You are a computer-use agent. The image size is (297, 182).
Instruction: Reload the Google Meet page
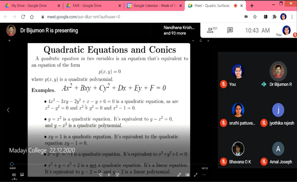coord(23,17)
